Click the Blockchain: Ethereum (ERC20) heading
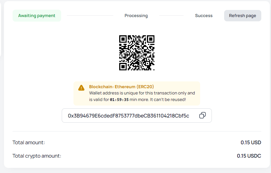The image size is (271, 173). pyautogui.click(x=121, y=87)
